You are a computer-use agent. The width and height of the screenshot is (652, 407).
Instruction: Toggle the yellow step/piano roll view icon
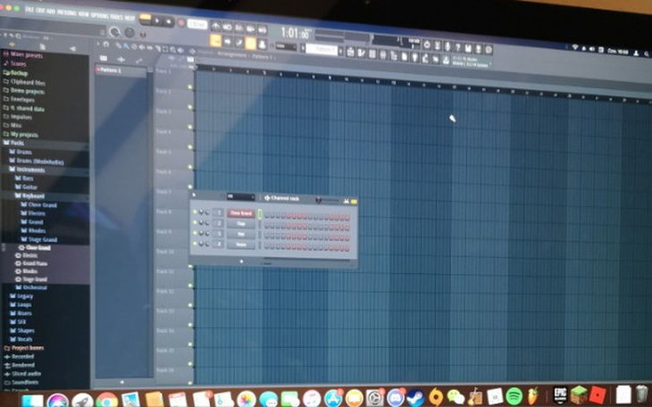[354, 202]
